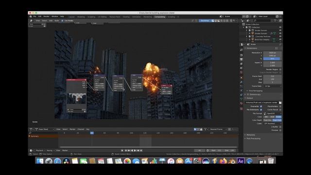311x175 pixels.
Task: Click the File Output node header
Action: 167,86
